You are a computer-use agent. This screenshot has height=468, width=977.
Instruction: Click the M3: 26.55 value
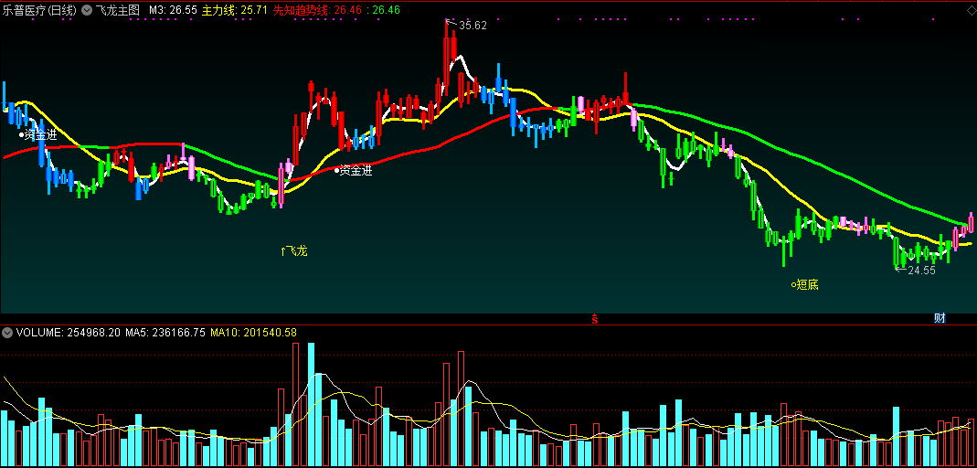click(x=173, y=10)
